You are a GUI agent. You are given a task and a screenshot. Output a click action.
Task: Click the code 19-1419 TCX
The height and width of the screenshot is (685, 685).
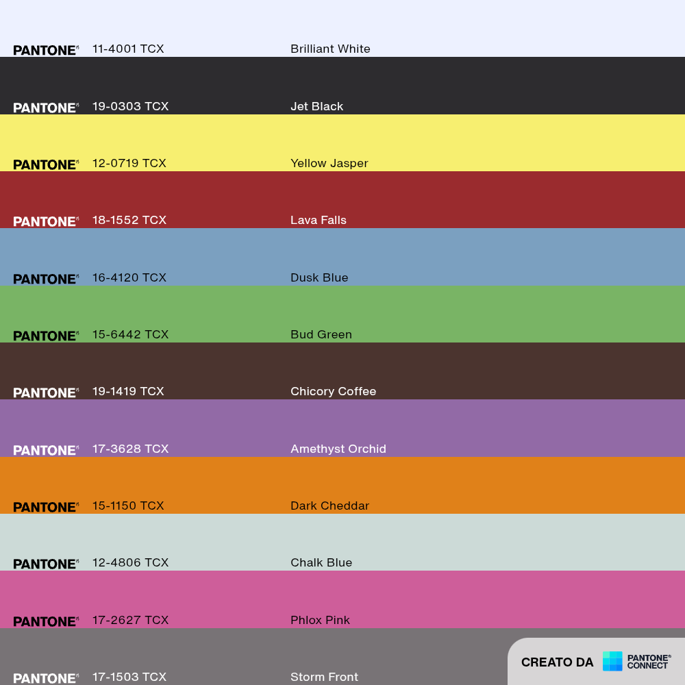[128, 391]
